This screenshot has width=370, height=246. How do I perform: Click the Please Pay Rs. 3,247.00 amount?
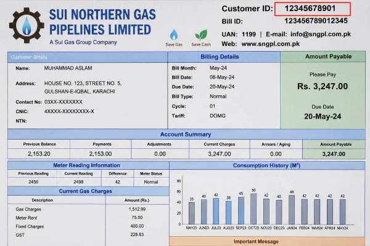[x=323, y=86]
